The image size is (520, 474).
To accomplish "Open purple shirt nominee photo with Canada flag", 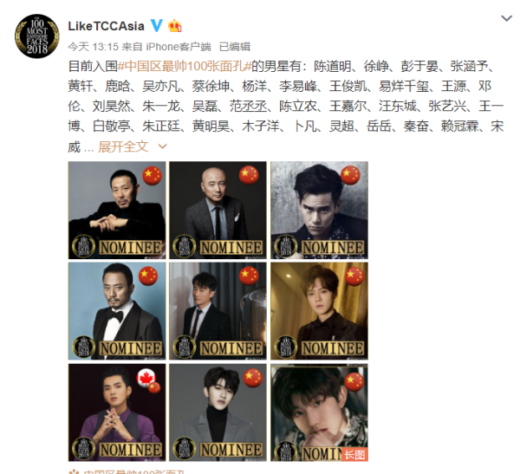I will 117,412.
